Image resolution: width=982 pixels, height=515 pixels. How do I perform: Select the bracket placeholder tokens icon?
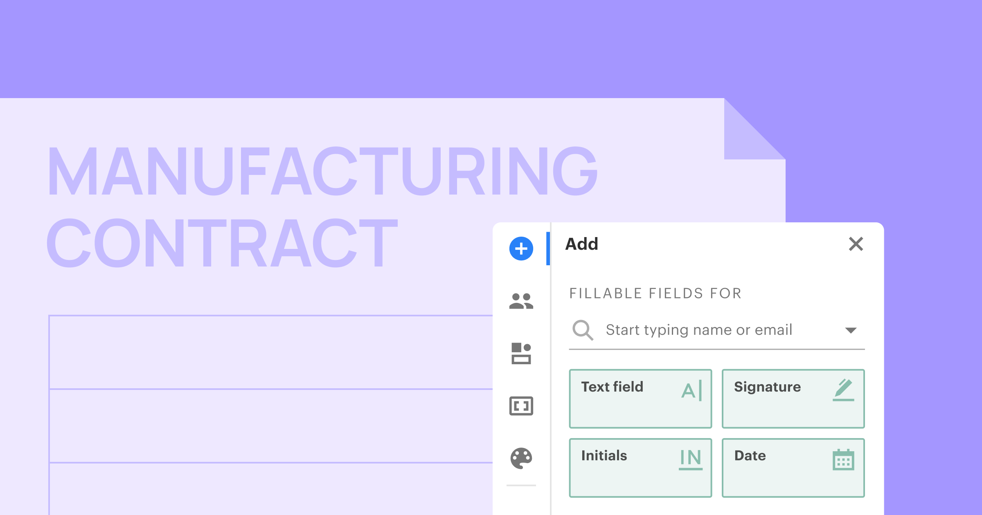tap(521, 406)
